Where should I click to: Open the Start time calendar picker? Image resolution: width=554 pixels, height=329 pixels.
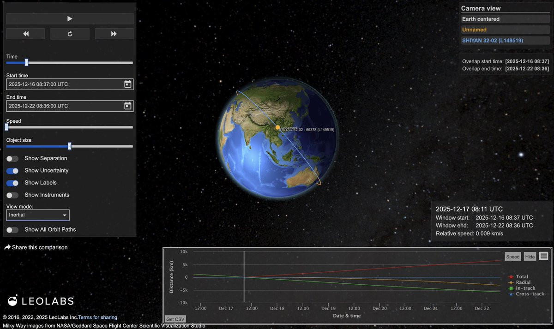(x=128, y=84)
